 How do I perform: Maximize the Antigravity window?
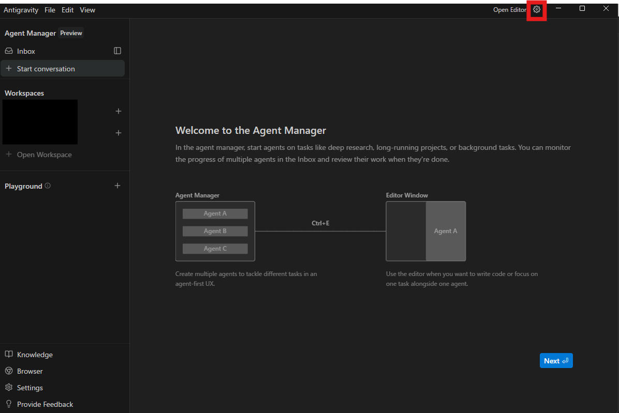[x=582, y=8]
